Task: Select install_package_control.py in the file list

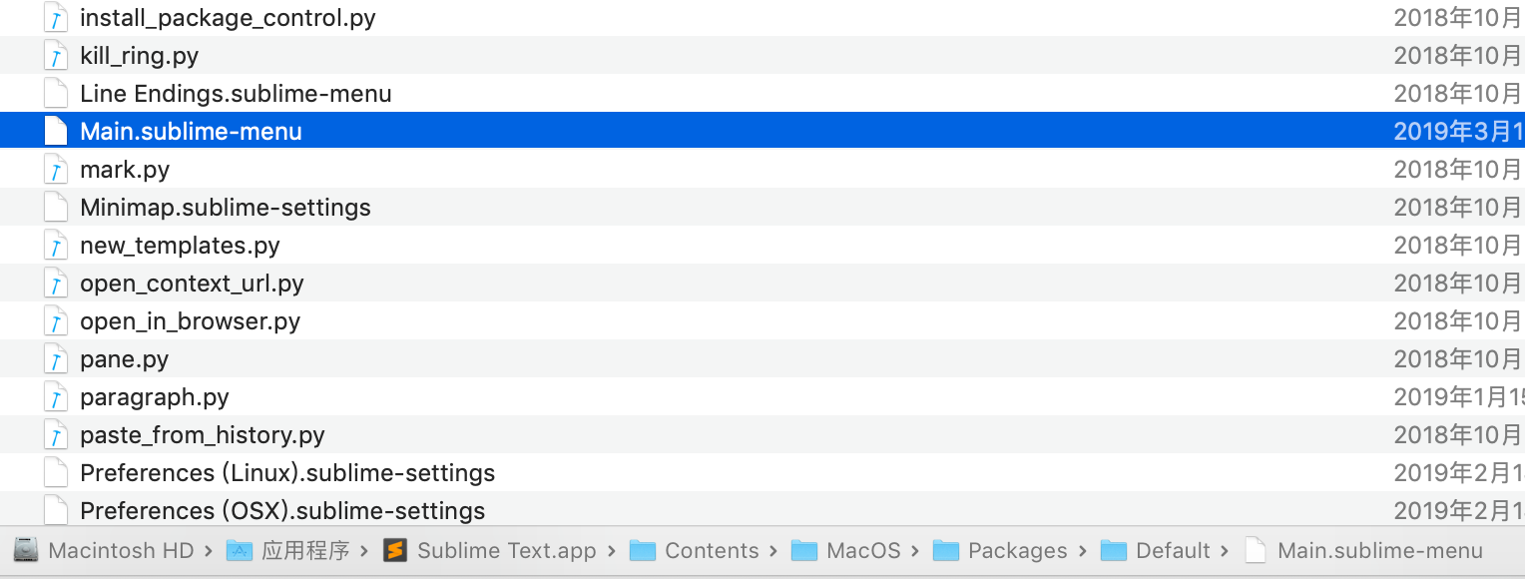Action: [762, 18]
